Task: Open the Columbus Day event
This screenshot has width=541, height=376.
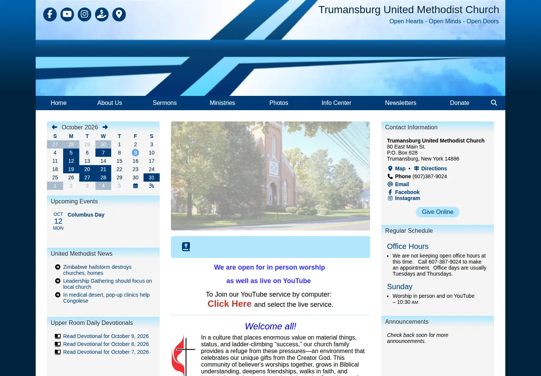Action: pos(86,215)
